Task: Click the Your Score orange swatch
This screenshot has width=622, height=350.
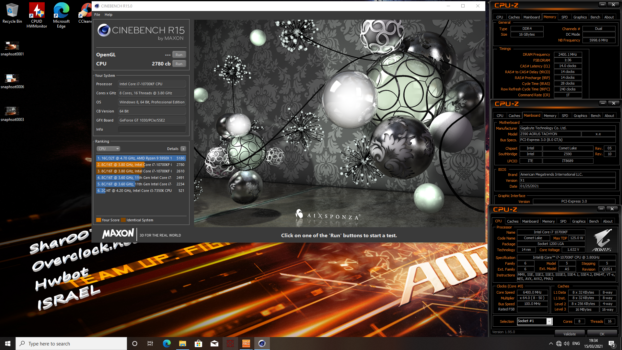Action: click(98, 220)
